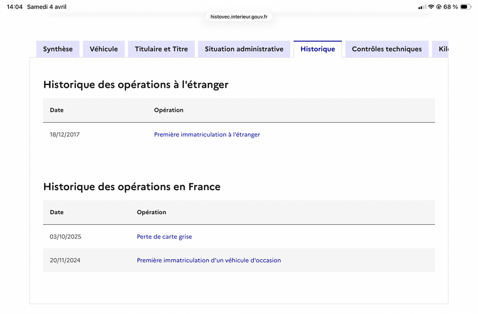This screenshot has width=478, height=314.
Task: Tap the cellular signal bars icon
Action: click(x=422, y=7)
